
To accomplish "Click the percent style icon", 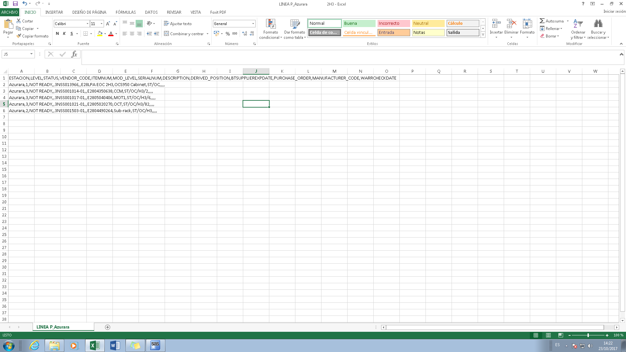I will click(x=228, y=34).
